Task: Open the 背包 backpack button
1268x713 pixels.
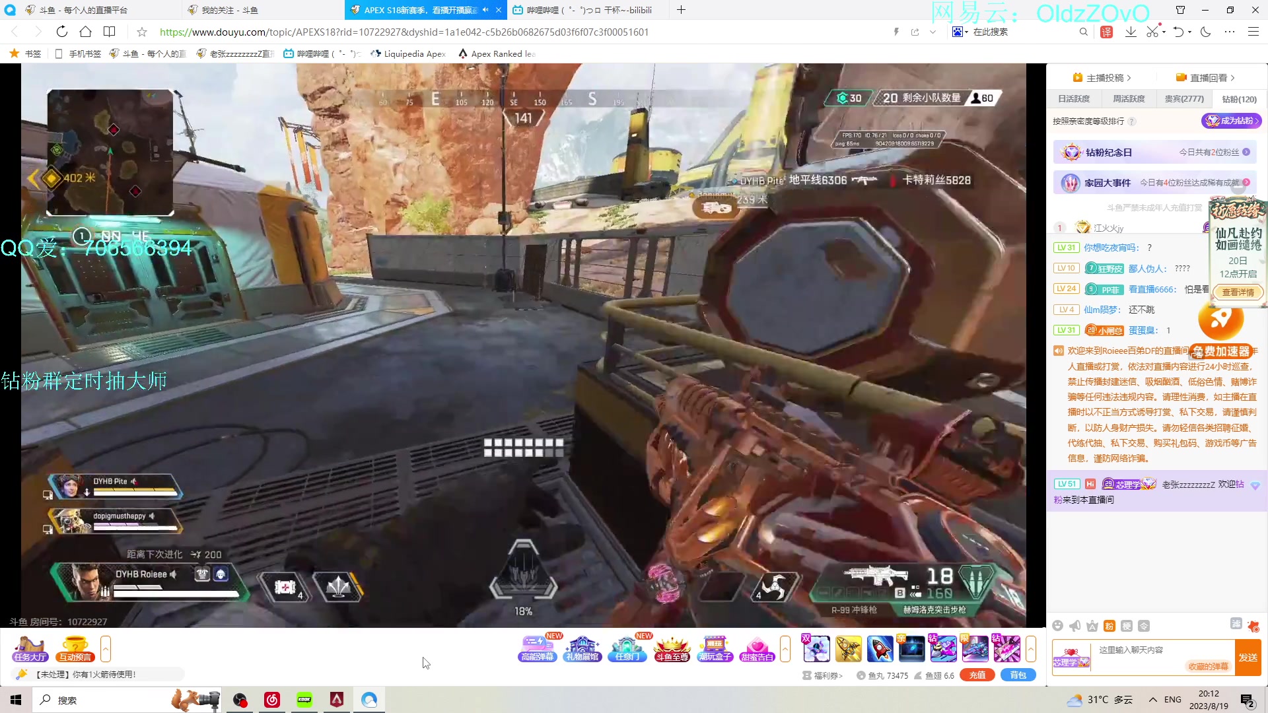Action: [1018, 675]
